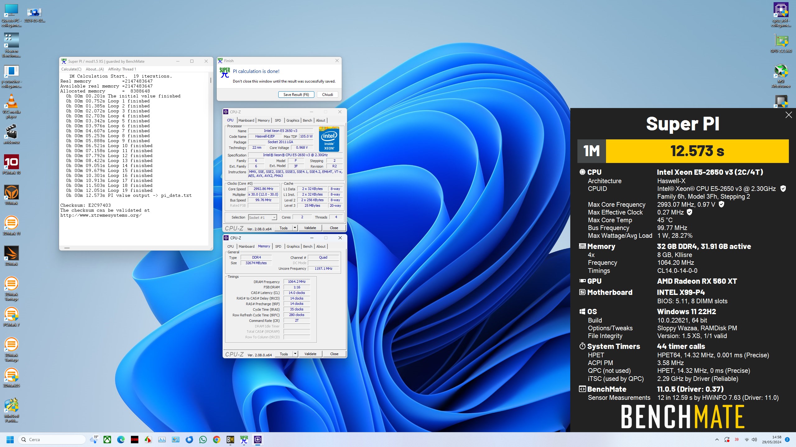Open the cpuz_x64 desktop shortcut
Screen dimensions: 796x447
(x=781, y=15)
